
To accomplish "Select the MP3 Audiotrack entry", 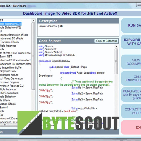I will [x=9, y=93].
